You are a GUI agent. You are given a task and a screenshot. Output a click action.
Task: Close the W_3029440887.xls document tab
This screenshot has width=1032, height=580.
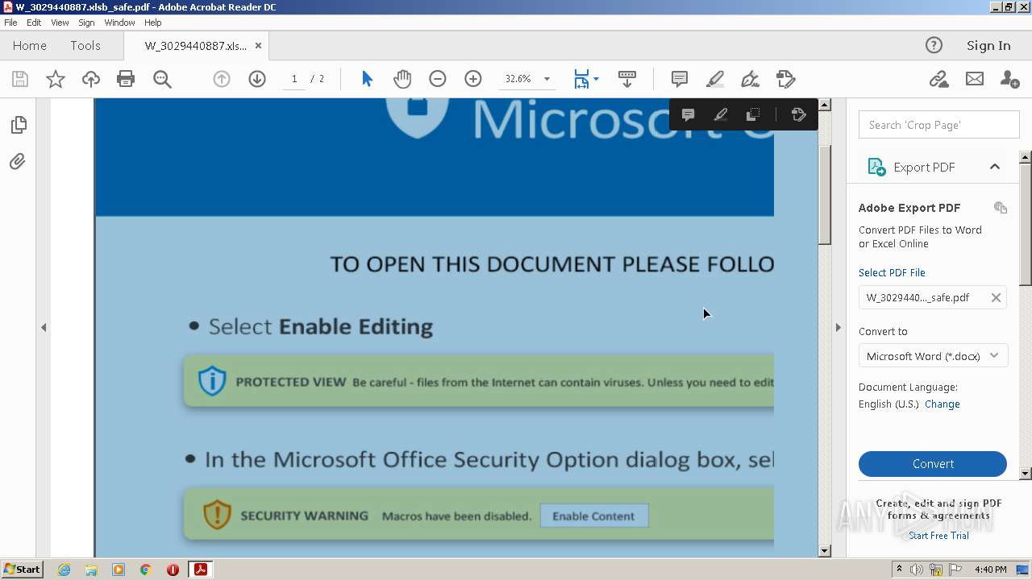click(259, 46)
